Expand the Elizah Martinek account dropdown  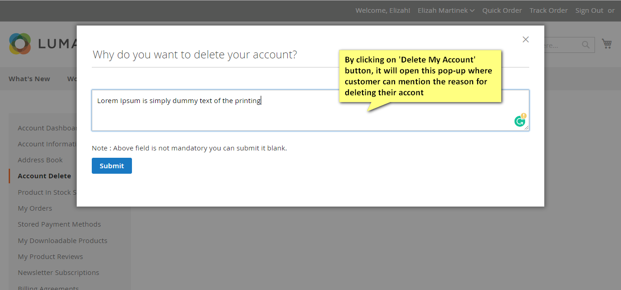pyautogui.click(x=446, y=10)
